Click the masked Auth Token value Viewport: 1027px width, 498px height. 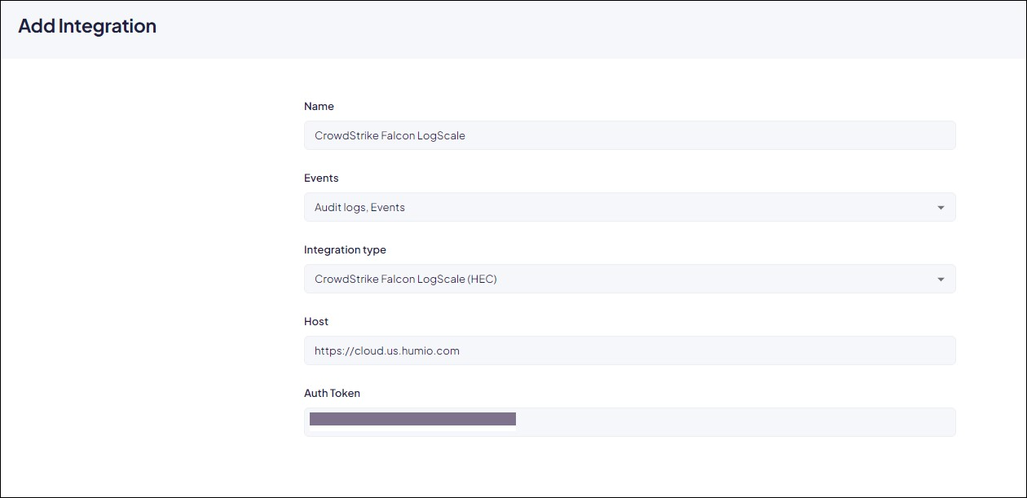(x=412, y=419)
